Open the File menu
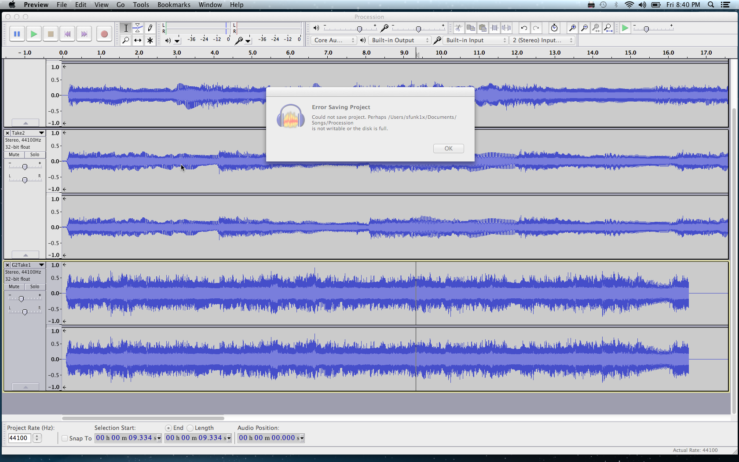 pos(62,5)
